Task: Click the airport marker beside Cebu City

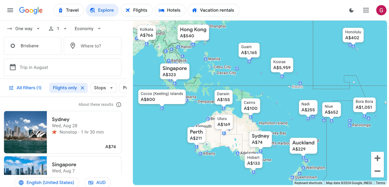Action: point(211,67)
